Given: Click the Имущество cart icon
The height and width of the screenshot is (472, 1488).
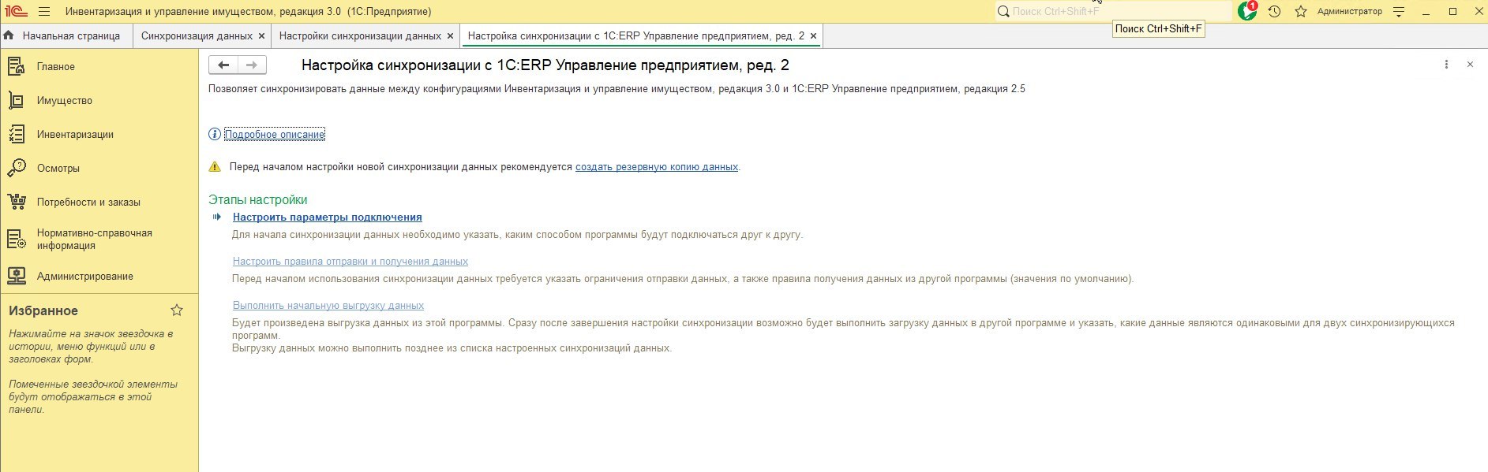Looking at the screenshot, I should pyautogui.click(x=17, y=100).
